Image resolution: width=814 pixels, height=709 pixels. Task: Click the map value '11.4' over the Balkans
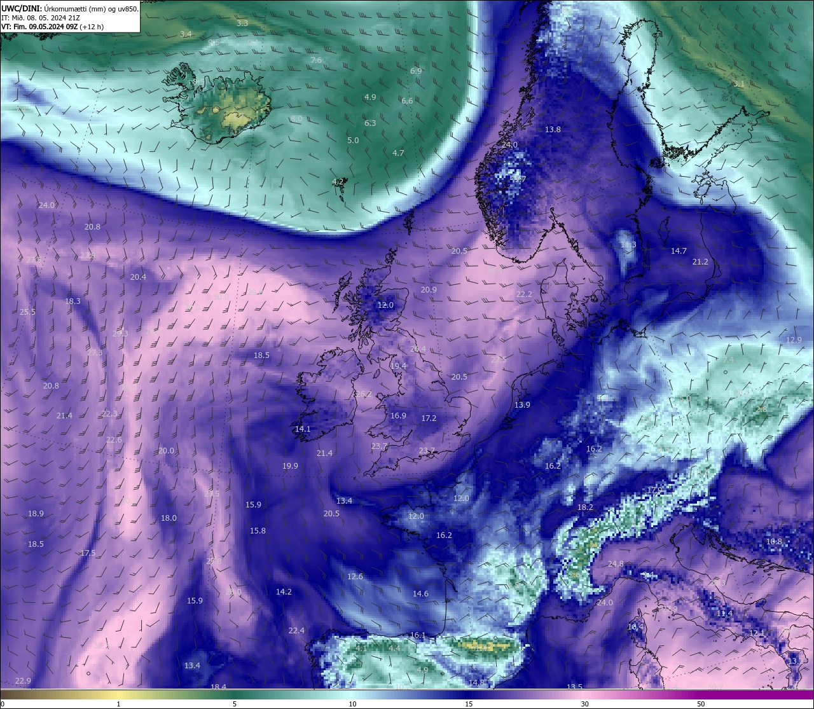point(724,614)
